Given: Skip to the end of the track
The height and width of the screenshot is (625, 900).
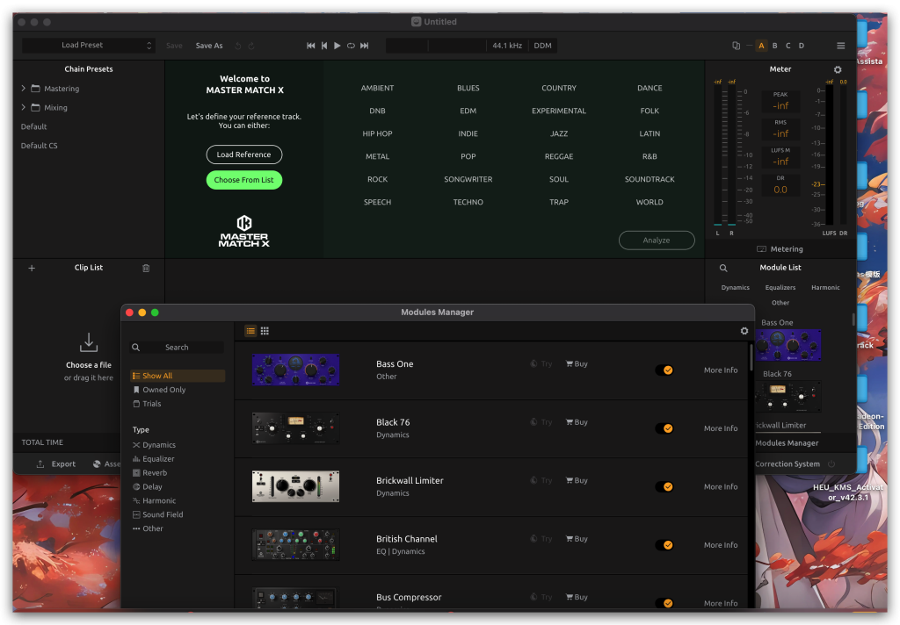Looking at the screenshot, I should (x=365, y=46).
